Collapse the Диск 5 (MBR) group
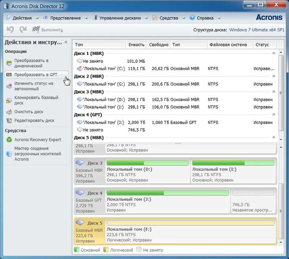 tap(274, 137)
